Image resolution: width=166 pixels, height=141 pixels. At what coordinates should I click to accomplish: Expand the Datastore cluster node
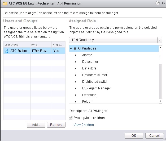click(x=76, y=75)
